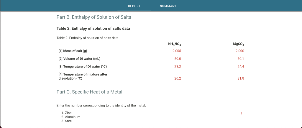This screenshot has width=302, height=128.
Task: Click the NH4NO3 water volume value 50.0
Action: click(x=178, y=59)
